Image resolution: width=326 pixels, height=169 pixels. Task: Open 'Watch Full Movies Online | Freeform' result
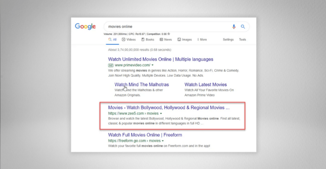click(x=145, y=135)
